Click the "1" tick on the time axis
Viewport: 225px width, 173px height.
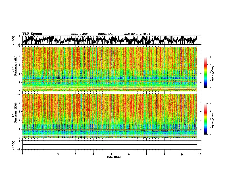40,154
